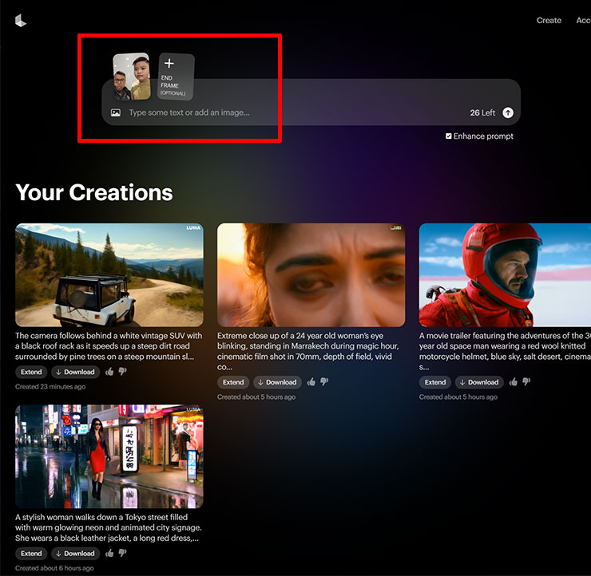Thumbs up the white SUV video

109,372
